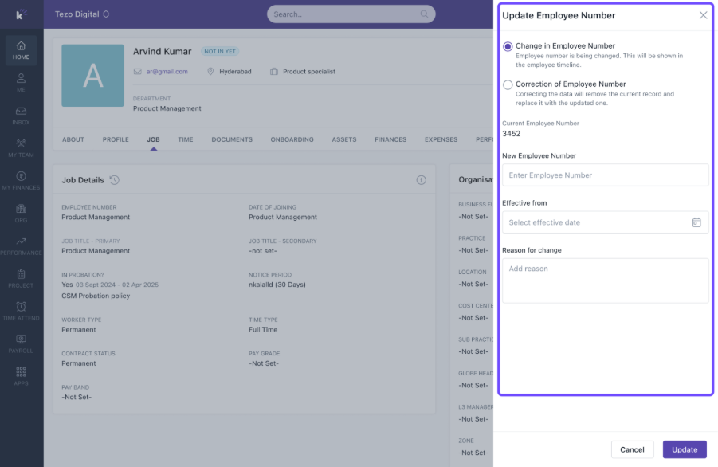Open the Home sidebar item
The height and width of the screenshot is (467, 718).
coord(21,50)
